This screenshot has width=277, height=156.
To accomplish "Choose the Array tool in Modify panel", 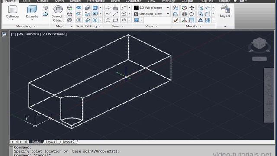I will click(x=208, y=20).
